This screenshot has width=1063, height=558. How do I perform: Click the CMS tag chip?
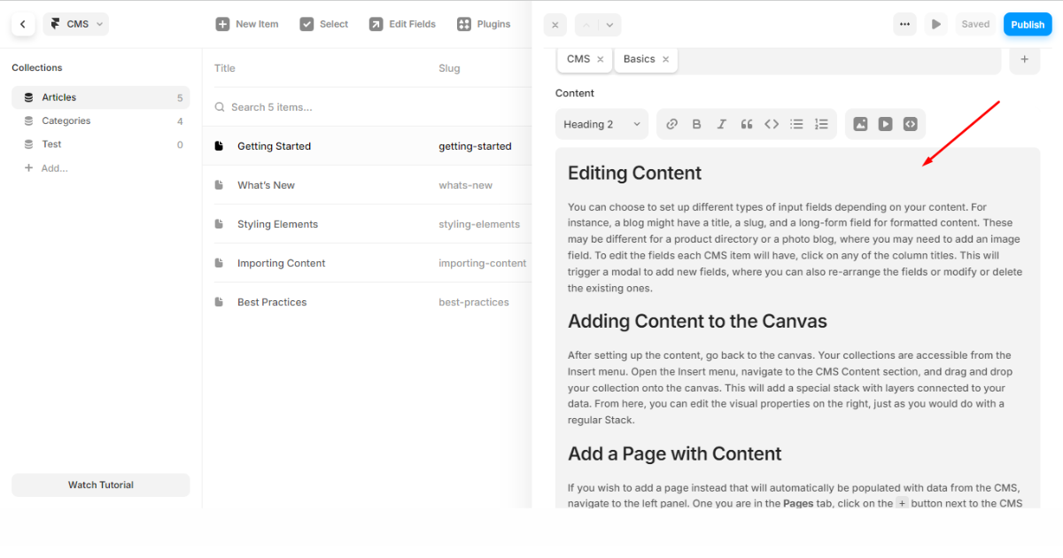point(585,59)
